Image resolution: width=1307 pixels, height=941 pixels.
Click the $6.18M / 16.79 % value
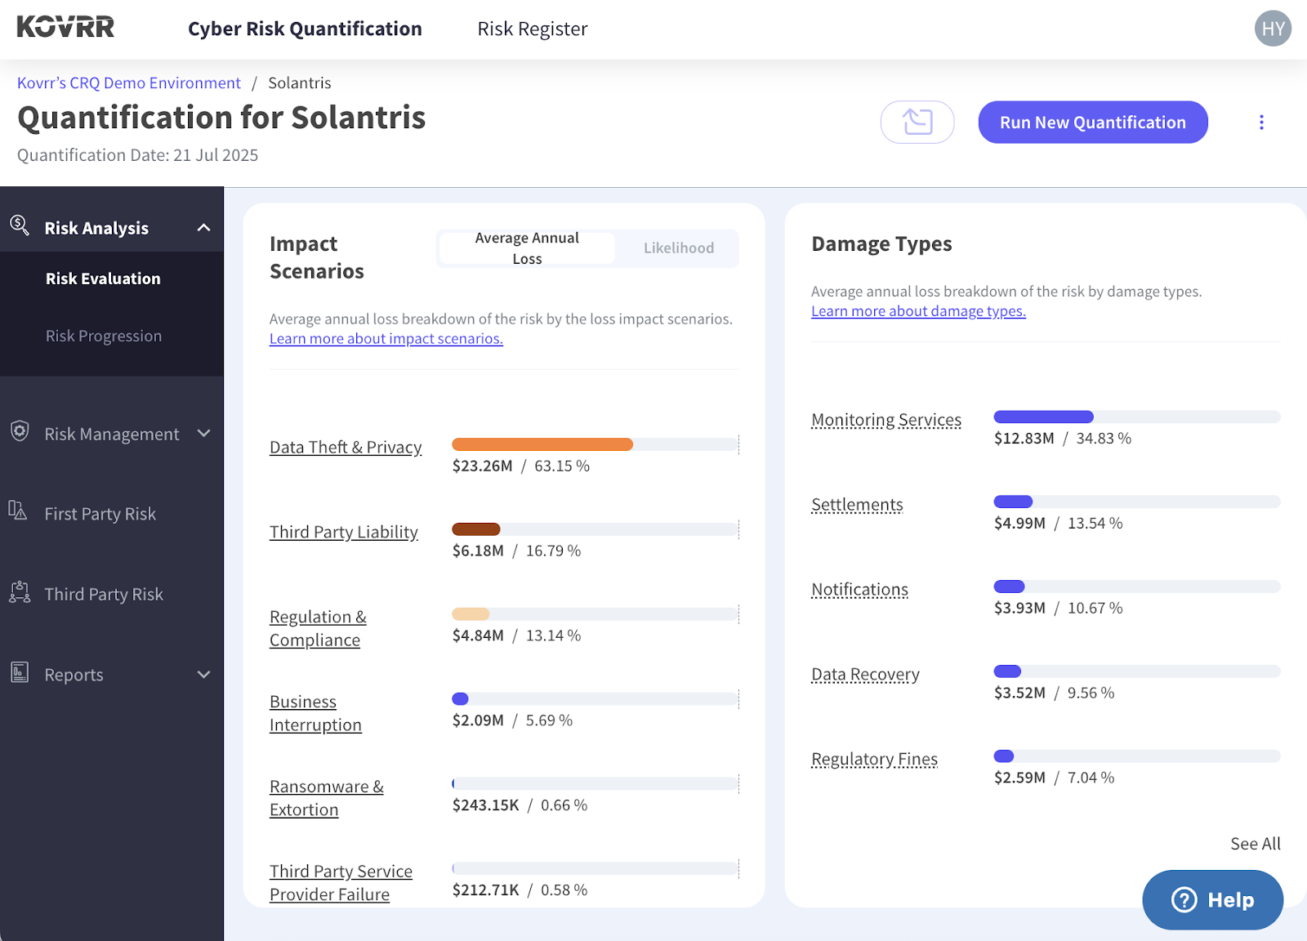(516, 551)
